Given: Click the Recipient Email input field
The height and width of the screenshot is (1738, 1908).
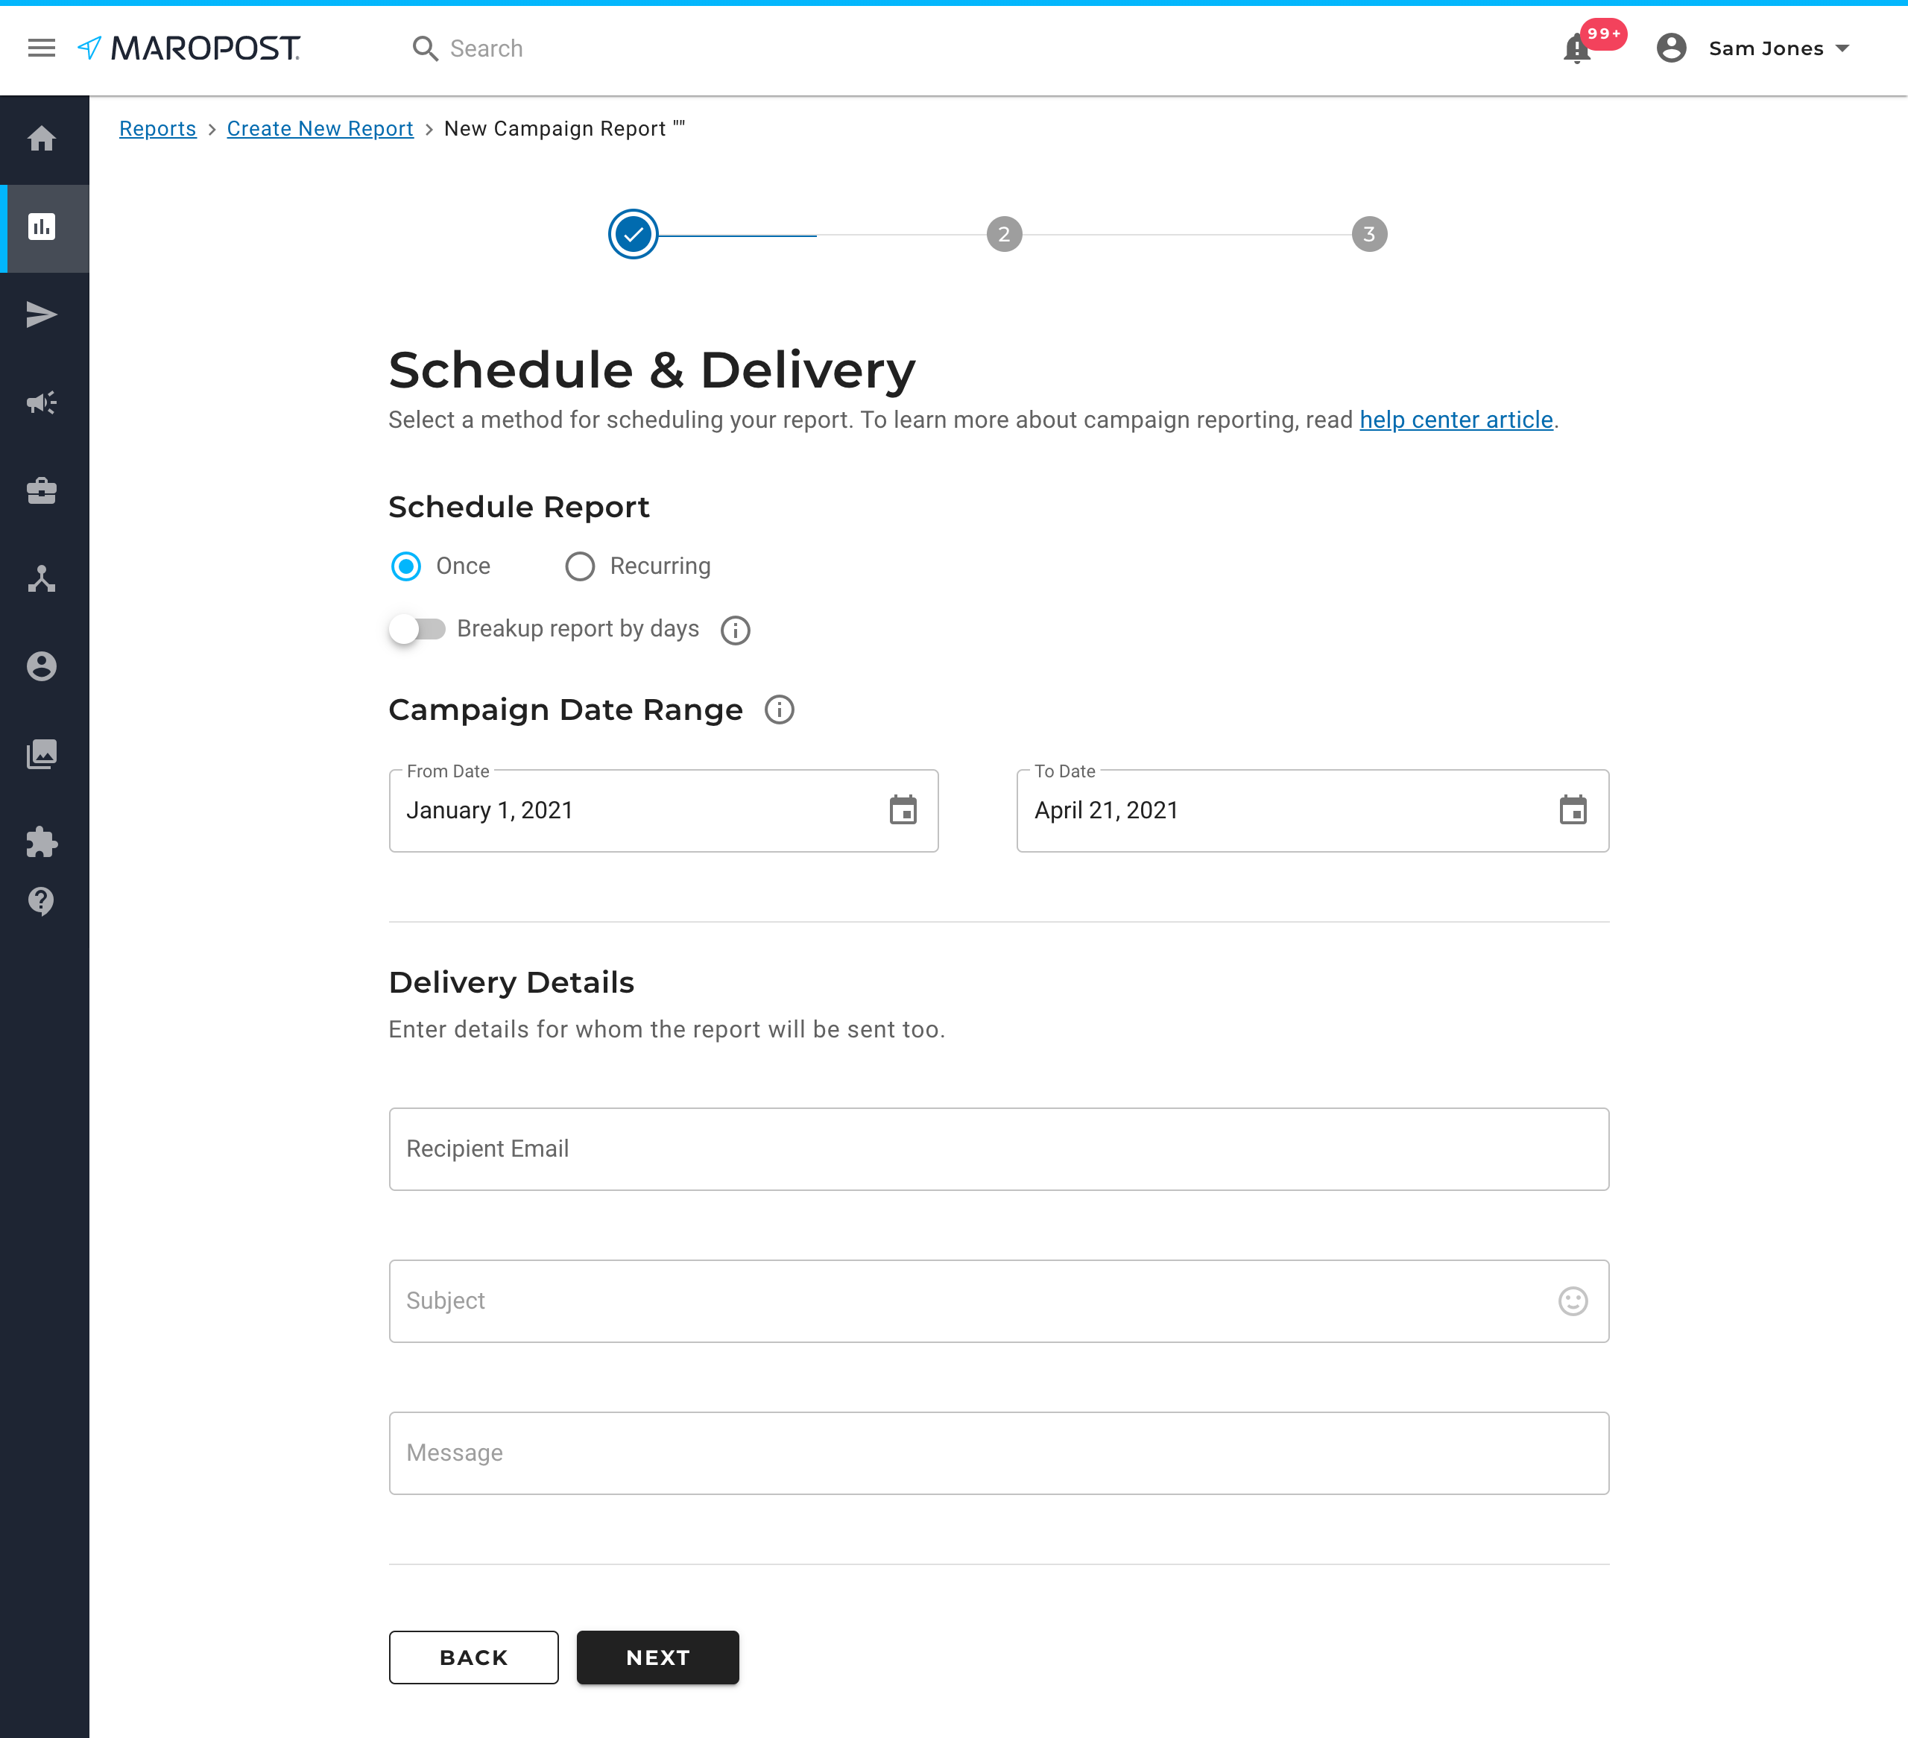Looking at the screenshot, I should coord(999,1148).
